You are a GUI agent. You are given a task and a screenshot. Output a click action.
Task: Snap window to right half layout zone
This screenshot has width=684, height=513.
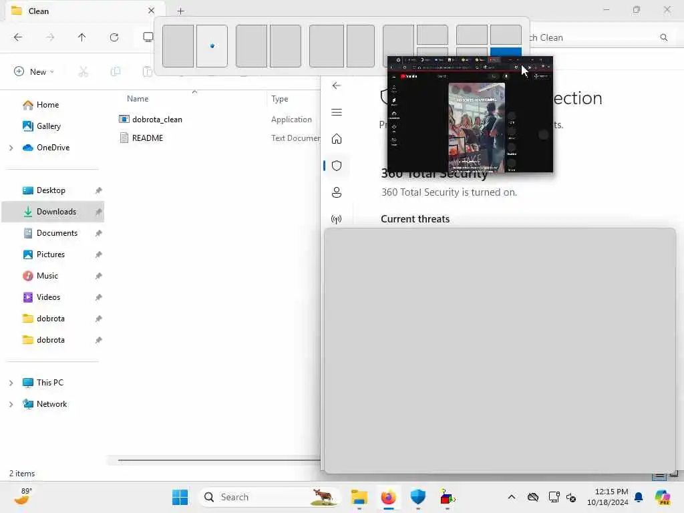coord(212,46)
